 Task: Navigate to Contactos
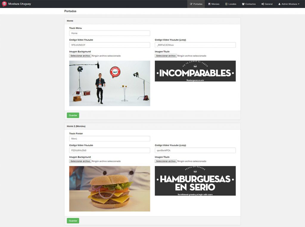pos(249,4)
